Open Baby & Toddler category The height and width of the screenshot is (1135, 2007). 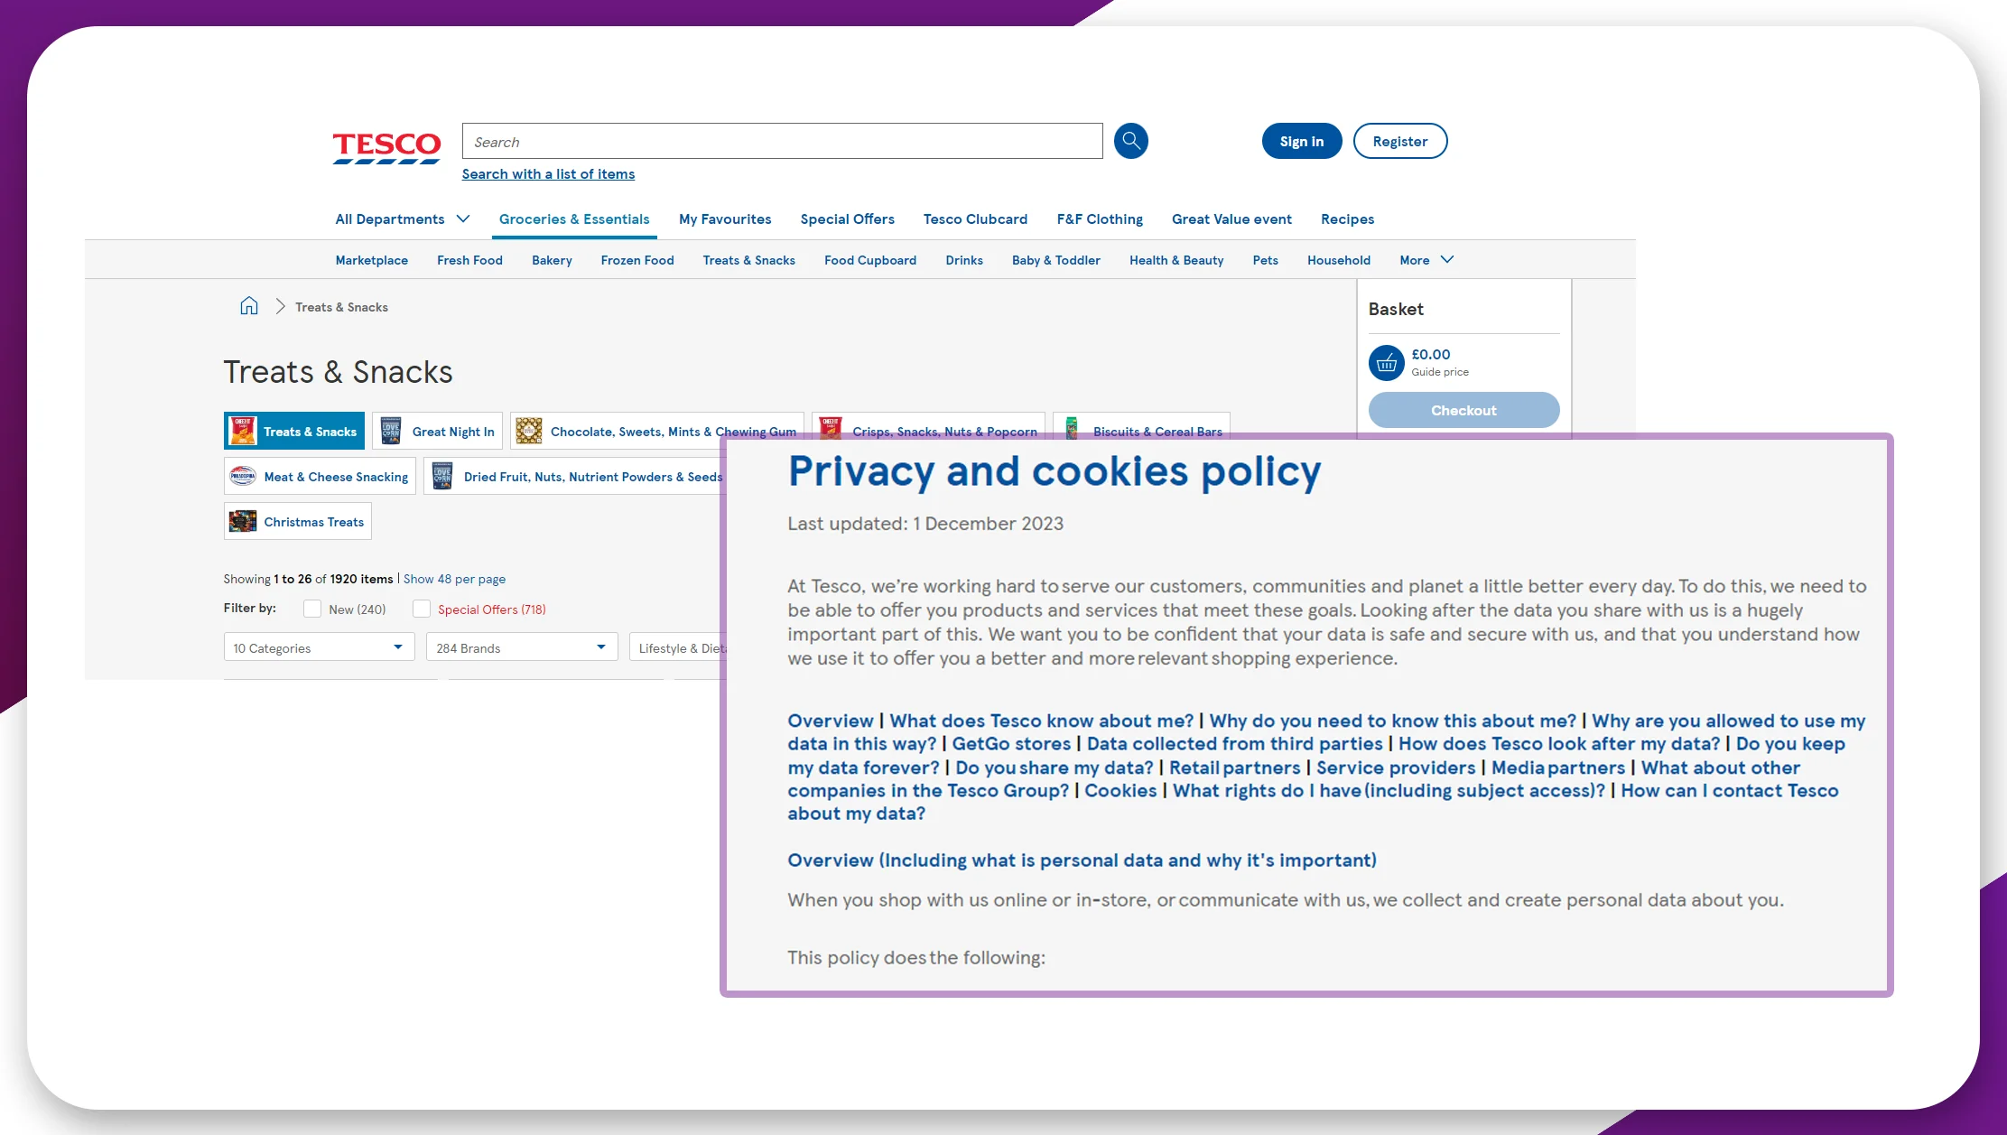coord(1056,260)
